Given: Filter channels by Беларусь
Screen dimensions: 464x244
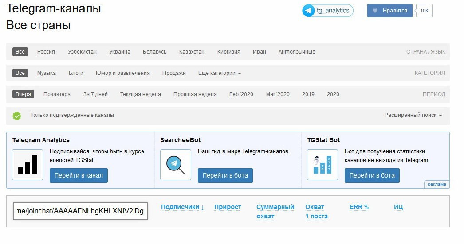Looking at the screenshot, I should point(154,52).
